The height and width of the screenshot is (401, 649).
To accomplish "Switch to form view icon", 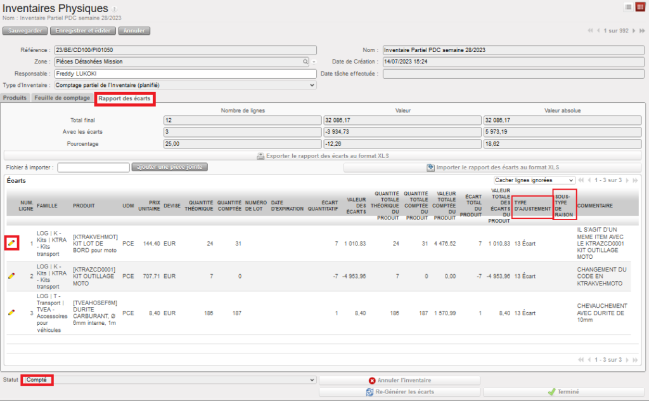I will pos(639,7).
